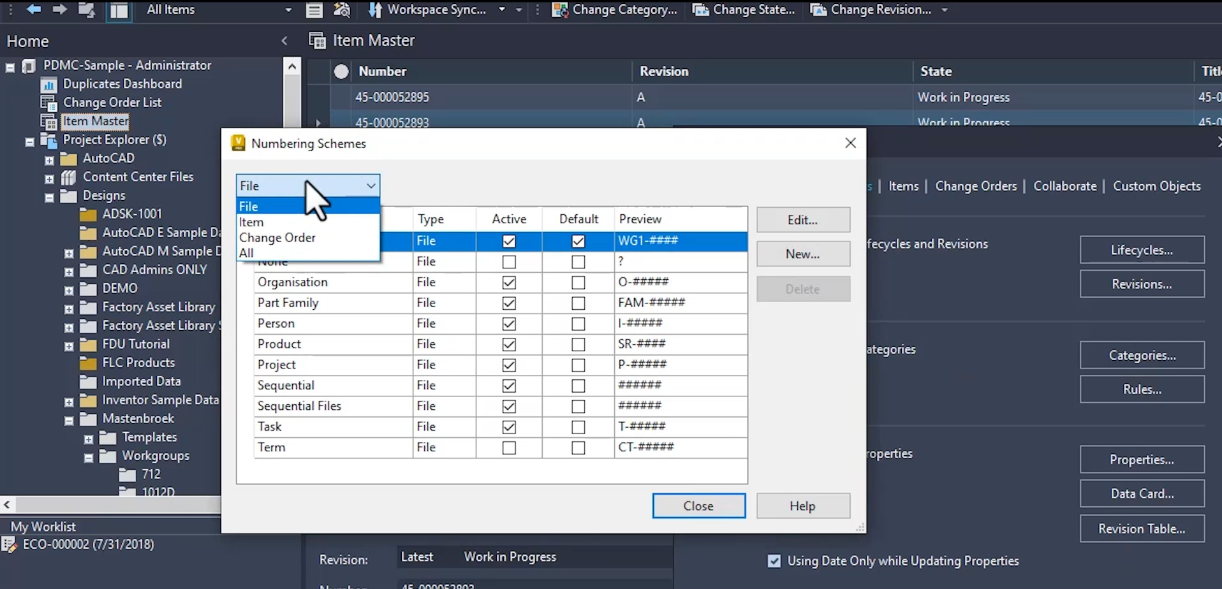Click the Item Master header icon

pyautogui.click(x=317, y=40)
